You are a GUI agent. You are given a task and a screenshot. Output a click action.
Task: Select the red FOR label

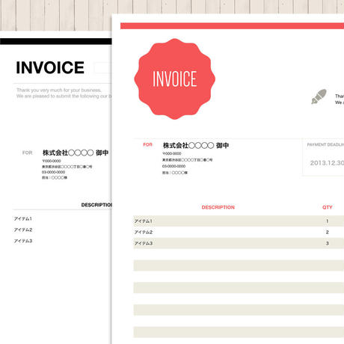point(147,144)
